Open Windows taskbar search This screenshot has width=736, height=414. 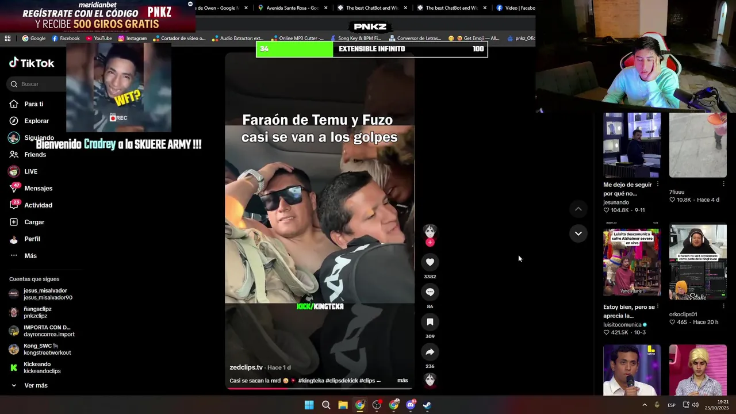(x=326, y=405)
